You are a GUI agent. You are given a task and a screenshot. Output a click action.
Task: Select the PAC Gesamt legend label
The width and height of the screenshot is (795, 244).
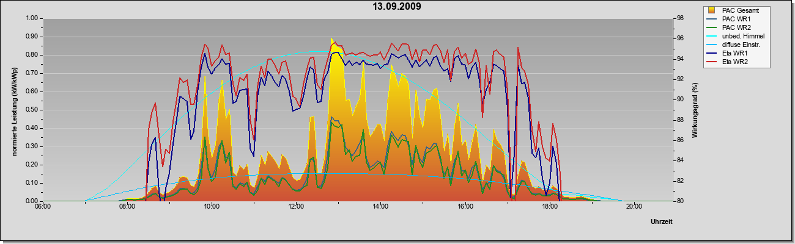coord(741,10)
